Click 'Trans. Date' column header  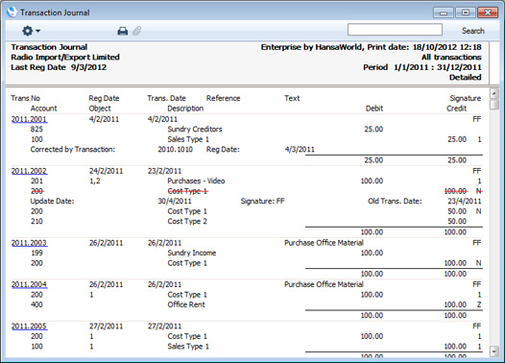pos(166,98)
